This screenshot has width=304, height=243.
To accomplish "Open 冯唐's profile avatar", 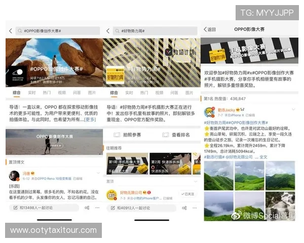I will 14,176.
